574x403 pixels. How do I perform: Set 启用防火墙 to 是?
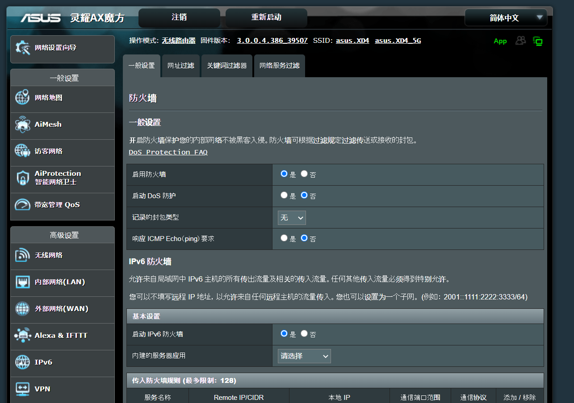[284, 174]
